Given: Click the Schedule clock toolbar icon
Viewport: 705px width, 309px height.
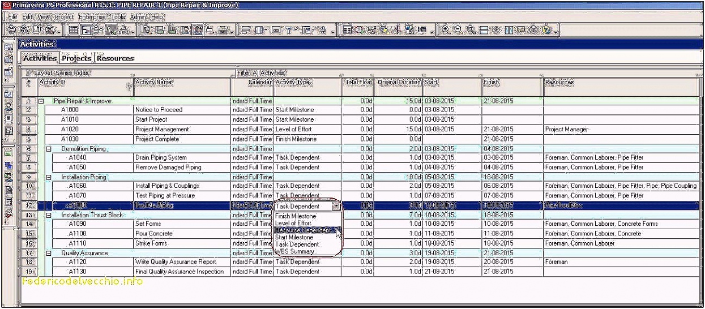Looking at the screenshot, I should (x=358, y=29).
